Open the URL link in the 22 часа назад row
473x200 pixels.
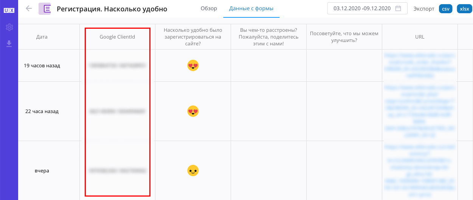click(420, 111)
